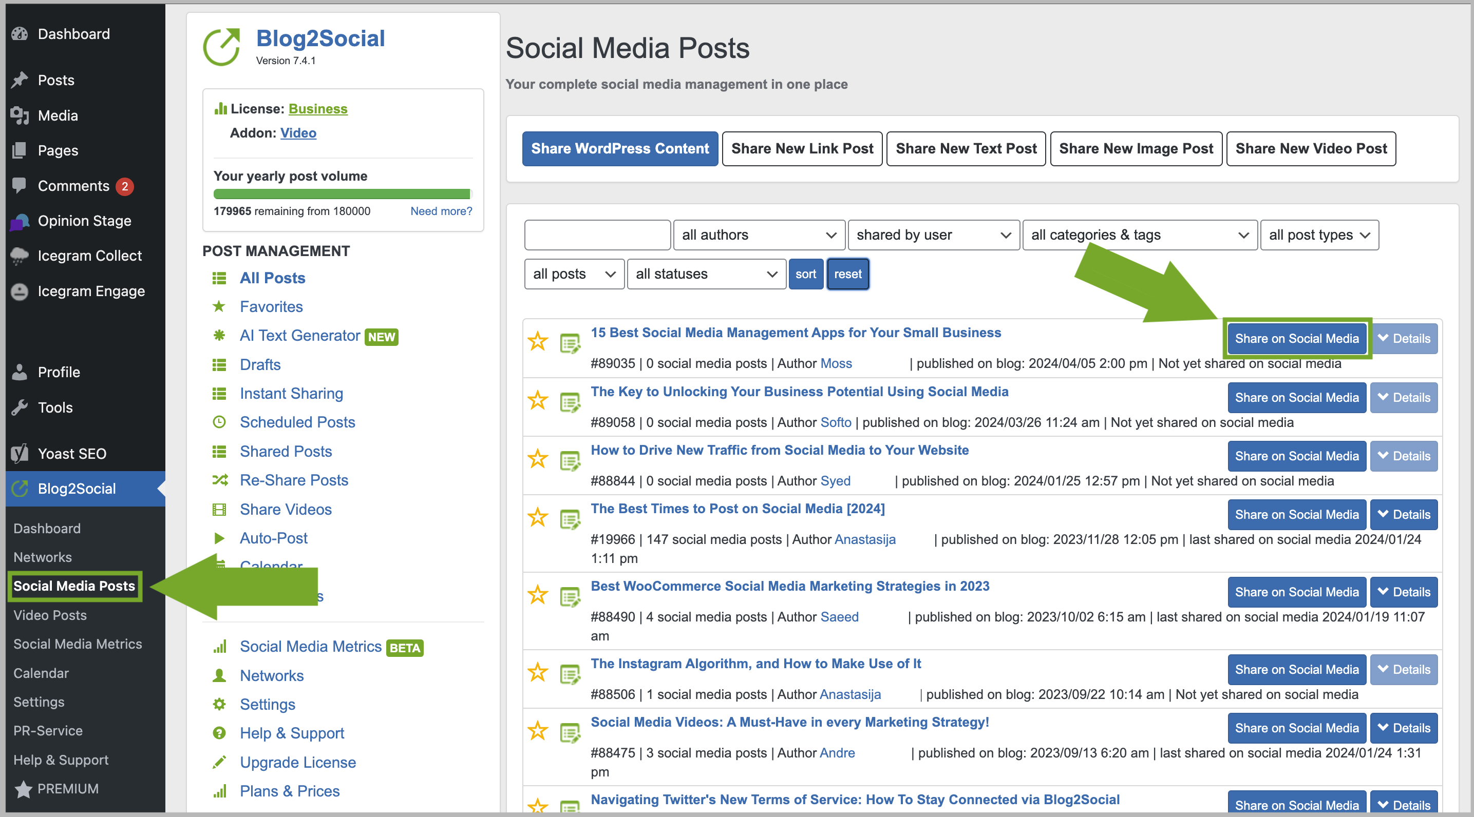Open Video Posts submenu item
1474x817 pixels.
tap(50, 615)
